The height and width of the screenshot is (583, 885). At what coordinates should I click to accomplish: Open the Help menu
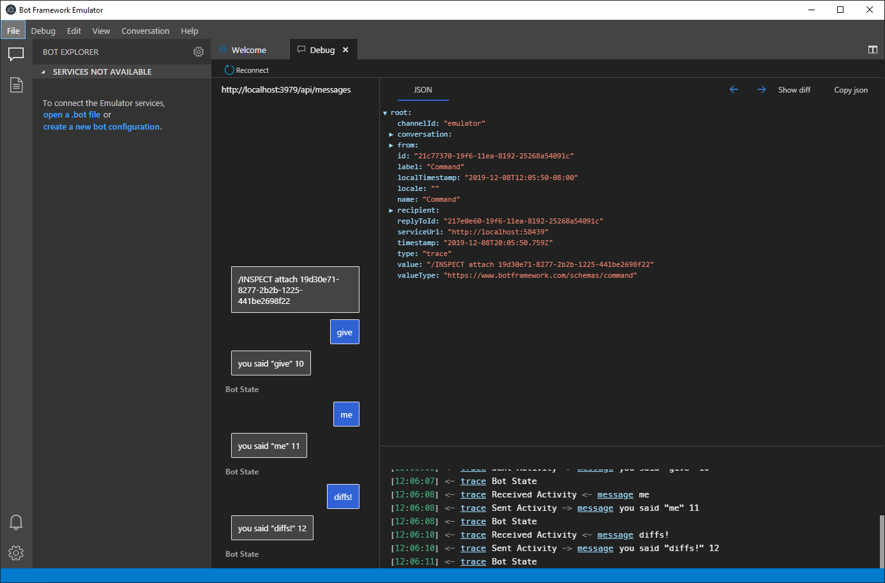[190, 31]
